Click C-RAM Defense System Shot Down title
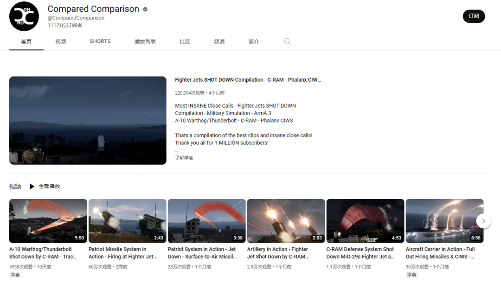The width and height of the screenshot is (501, 284). 360,253
